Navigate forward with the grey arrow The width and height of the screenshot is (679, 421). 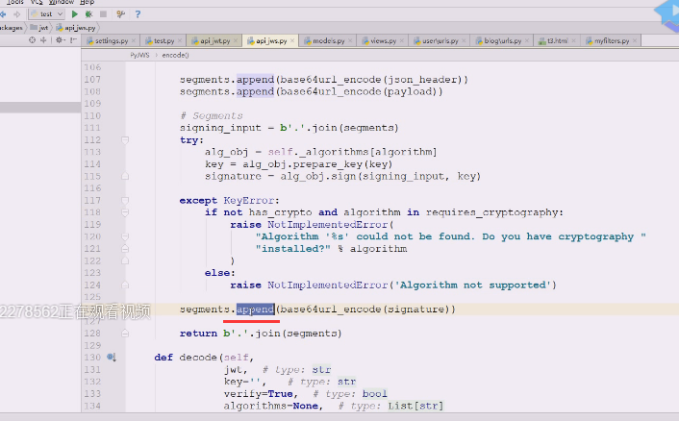(x=17, y=14)
